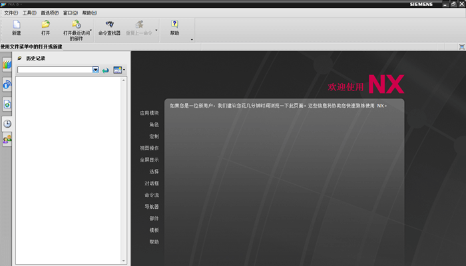Click 打开最近访问的部件 recent parts icon
The width and height of the screenshot is (466, 266).
77,25
